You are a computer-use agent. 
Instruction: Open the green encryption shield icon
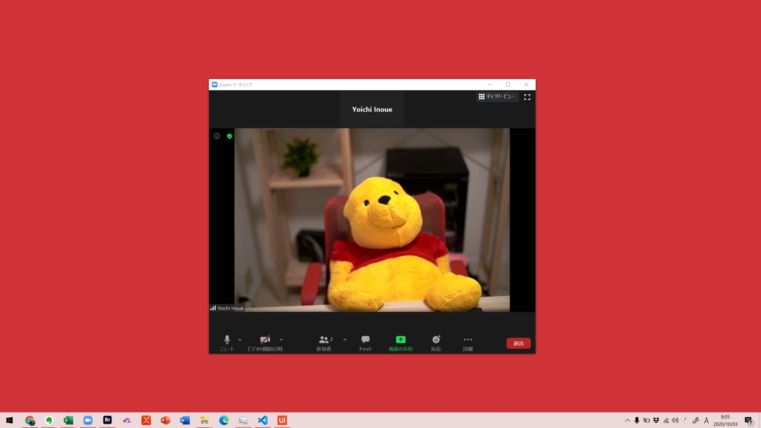229,136
